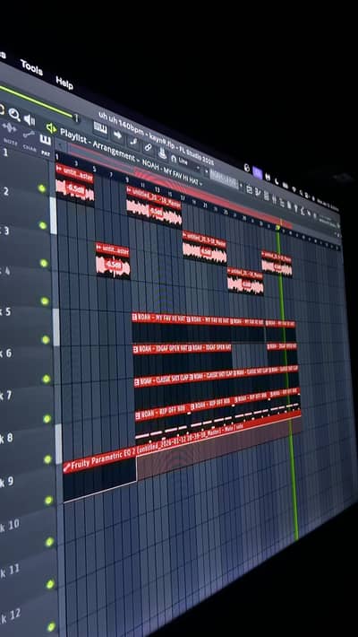Open menu icon of first IDGAF OPEN HAT clip
The image size is (358, 637).
(137, 349)
